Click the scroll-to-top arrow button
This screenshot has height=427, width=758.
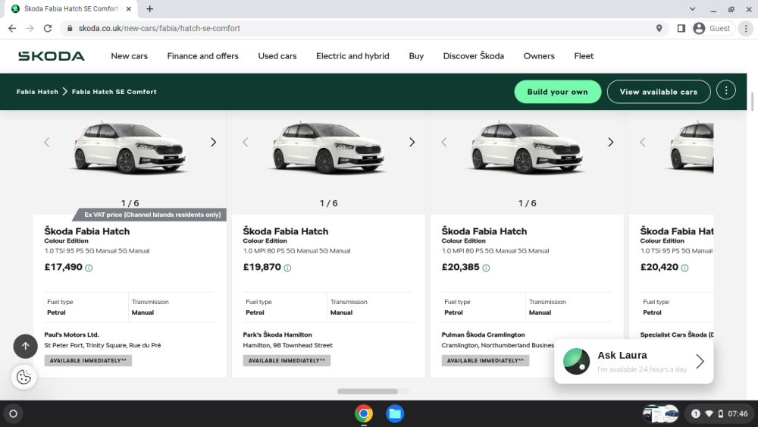[x=25, y=347]
